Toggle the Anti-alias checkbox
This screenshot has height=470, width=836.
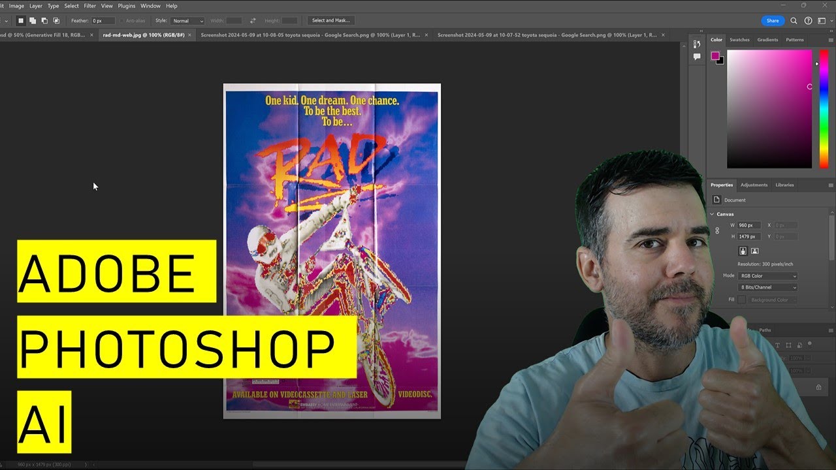tap(122, 21)
